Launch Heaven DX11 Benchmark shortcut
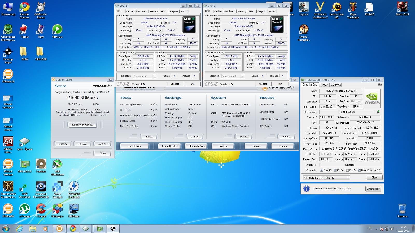 pos(8,190)
